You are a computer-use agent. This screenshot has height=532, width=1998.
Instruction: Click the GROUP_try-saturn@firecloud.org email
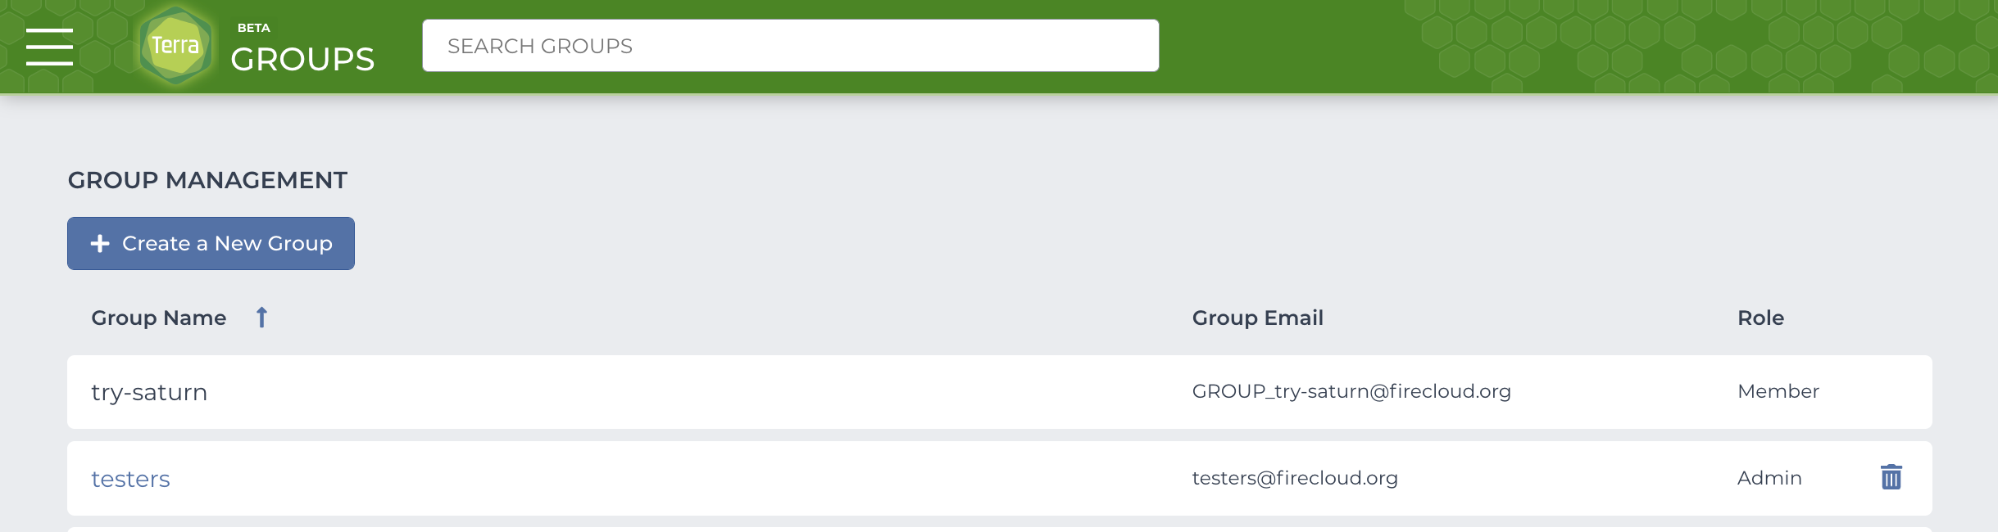click(1351, 391)
